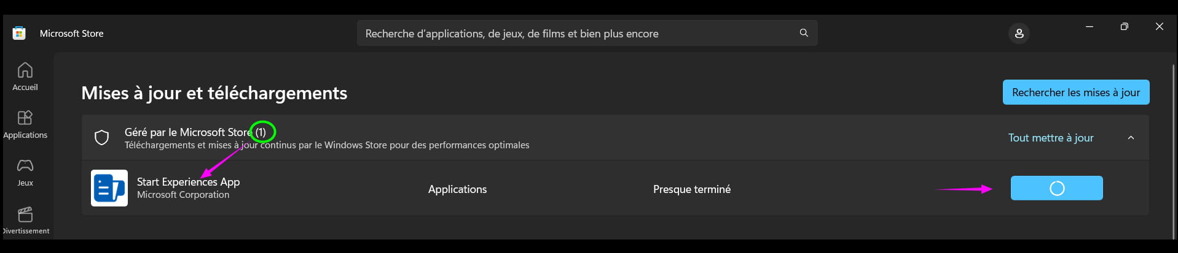This screenshot has width=1178, height=253.
Task: Open the user account profile icon
Action: point(1019,34)
